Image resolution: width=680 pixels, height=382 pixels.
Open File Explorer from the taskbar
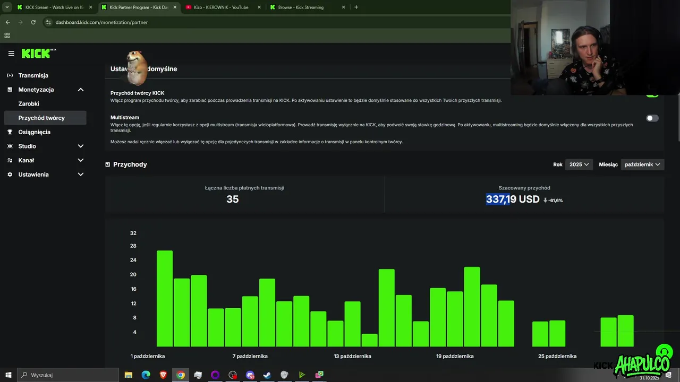(x=129, y=375)
